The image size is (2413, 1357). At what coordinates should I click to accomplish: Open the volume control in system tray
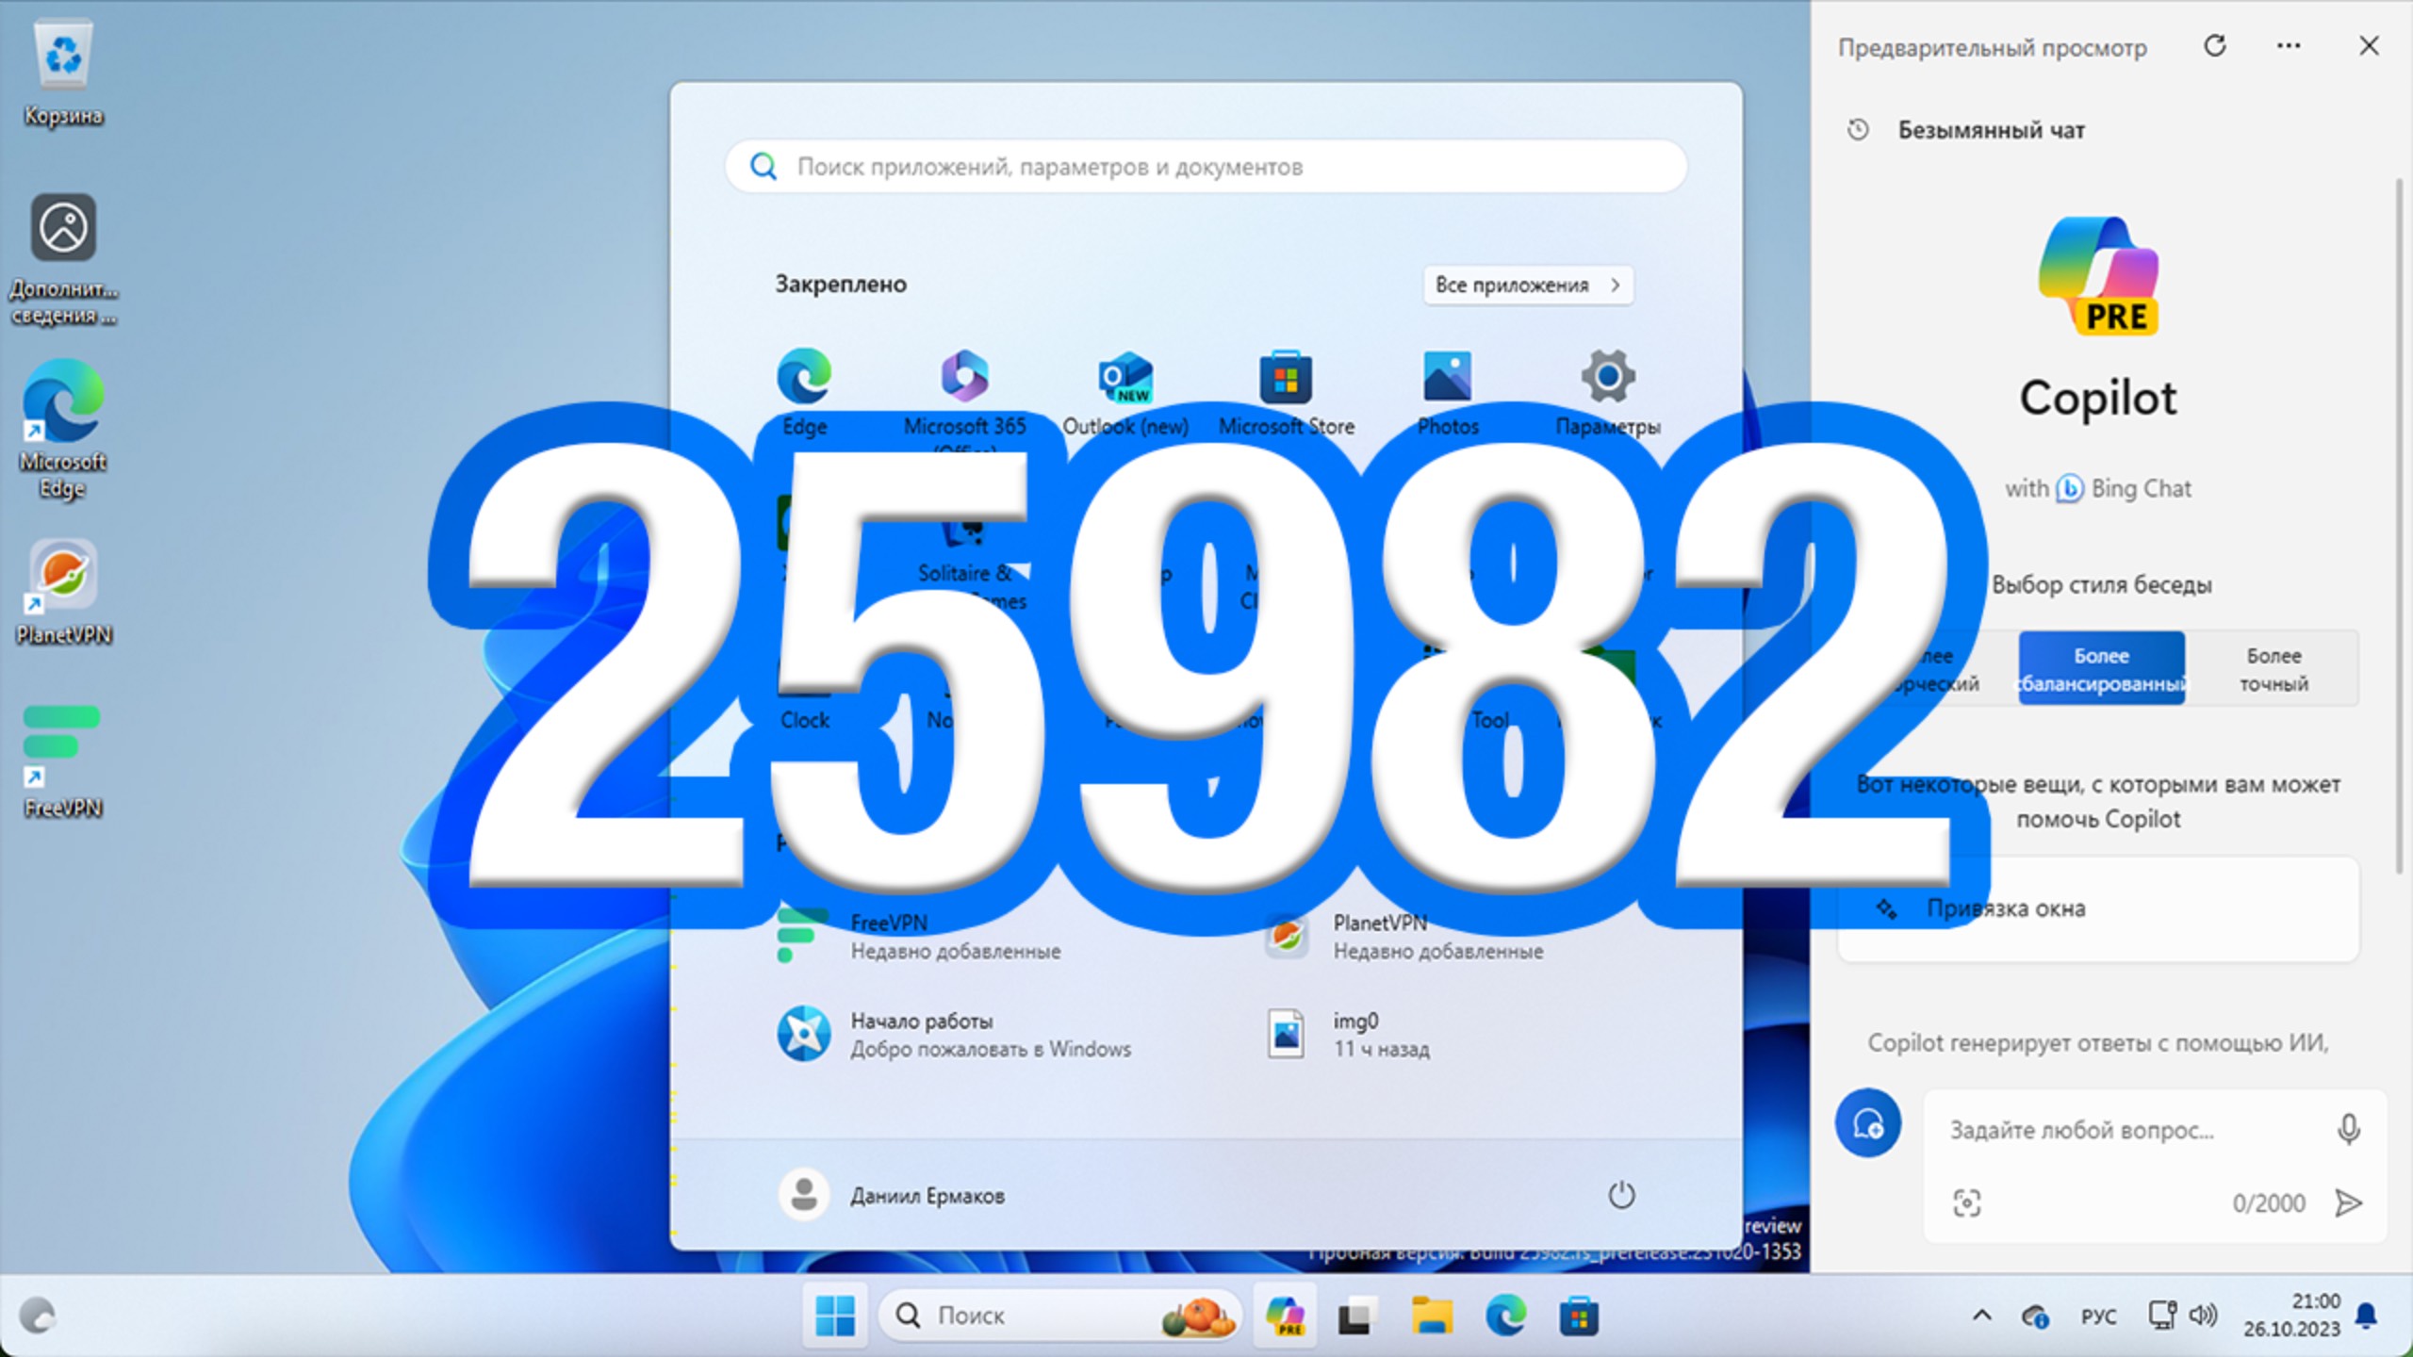[x=2207, y=1315]
